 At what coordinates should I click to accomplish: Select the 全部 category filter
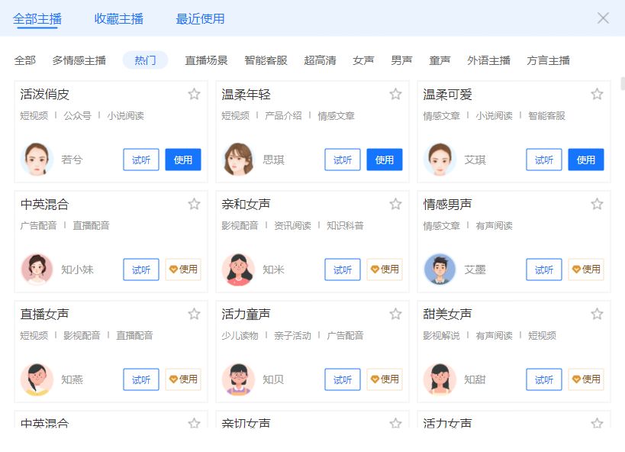tap(24, 60)
